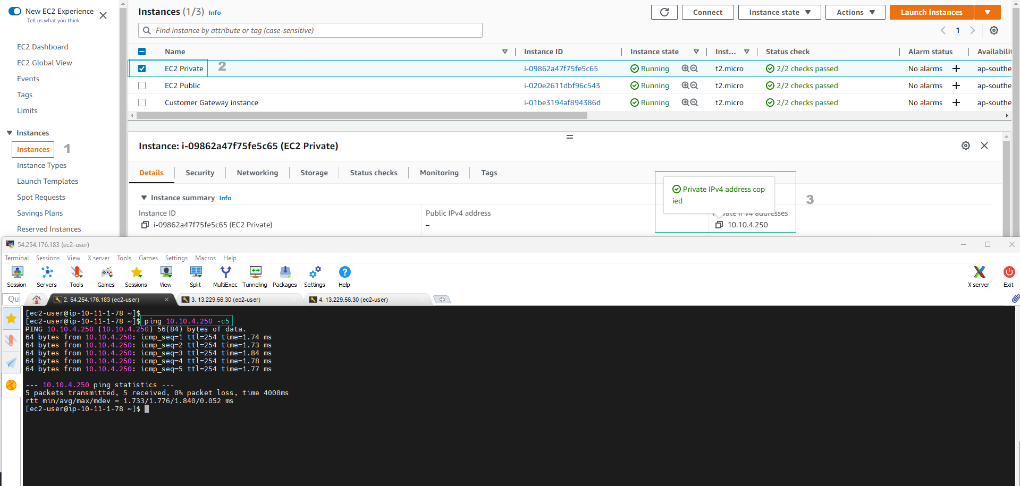The height and width of the screenshot is (486, 1020).
Task: Switch to Security tab
Action: 200,173
